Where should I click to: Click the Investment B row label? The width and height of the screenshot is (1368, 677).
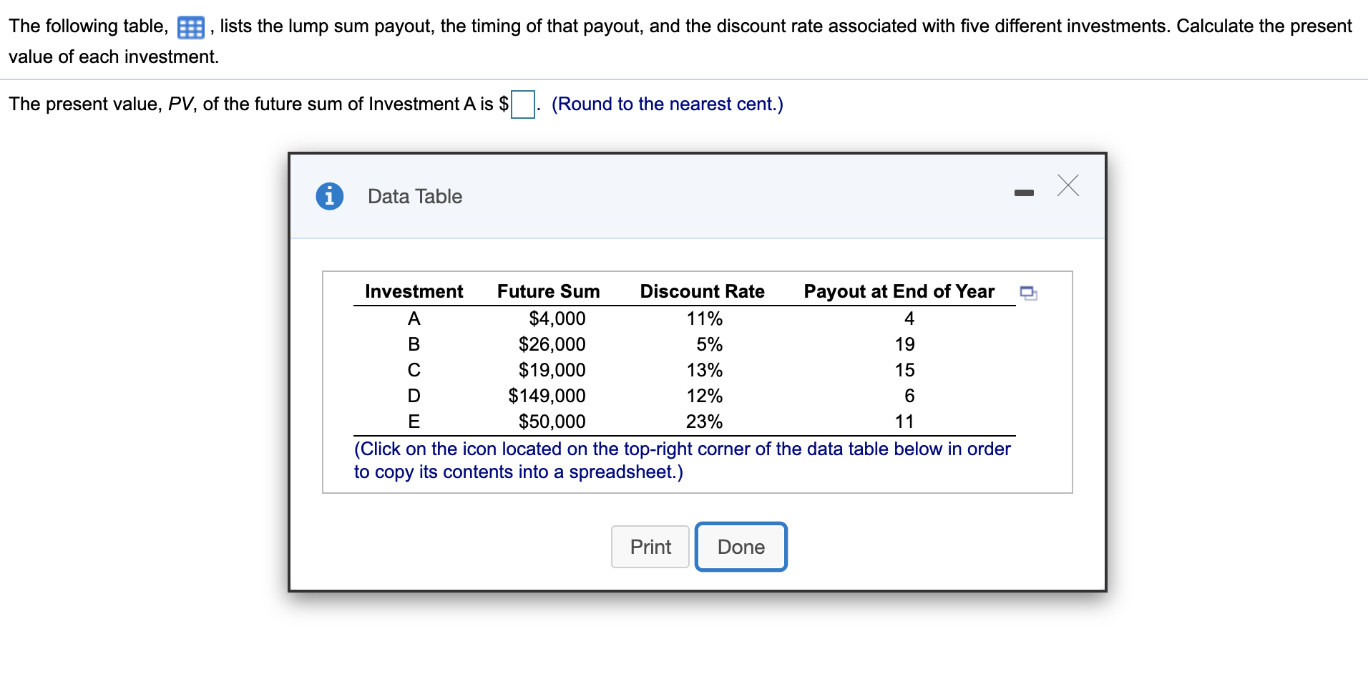(x=414, y=344)
